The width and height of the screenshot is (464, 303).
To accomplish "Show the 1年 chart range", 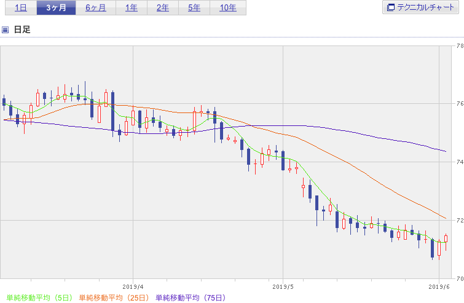I will 132,8.
